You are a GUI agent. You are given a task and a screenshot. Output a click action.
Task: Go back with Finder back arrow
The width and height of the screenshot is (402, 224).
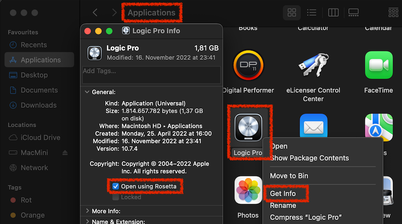[95, 13]
